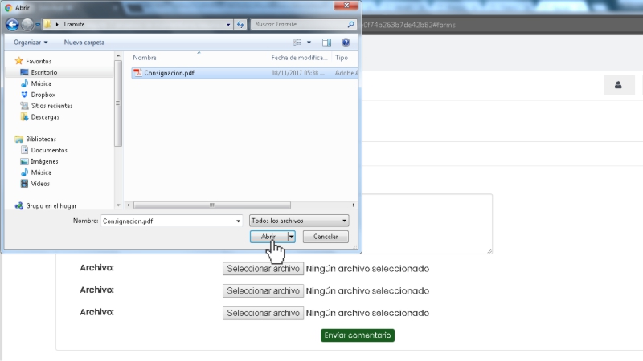This screenshot has height=361, width=643.
Task: Click the first Seleccionar archivo button
Action: [263, 269]
